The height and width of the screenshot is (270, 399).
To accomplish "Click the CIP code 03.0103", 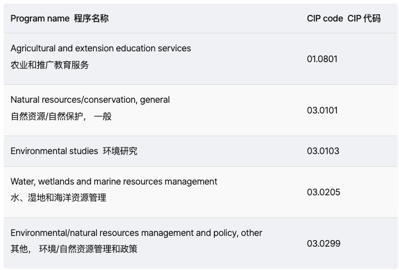I will 323,151.
